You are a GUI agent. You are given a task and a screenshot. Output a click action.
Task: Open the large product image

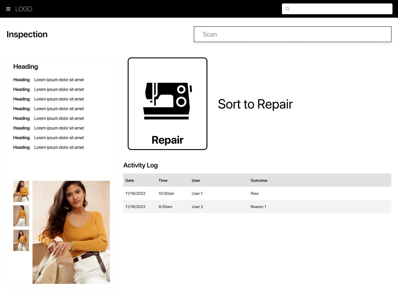point(71,232)
